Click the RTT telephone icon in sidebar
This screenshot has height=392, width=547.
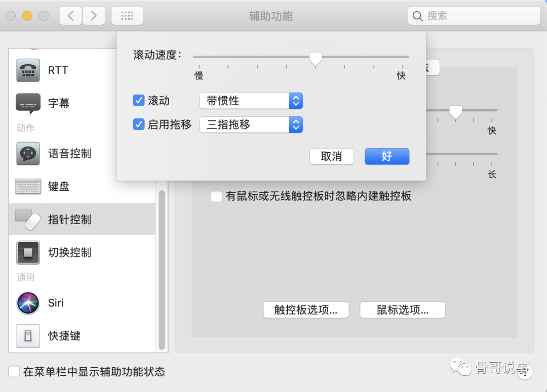[x=28, y=70]
